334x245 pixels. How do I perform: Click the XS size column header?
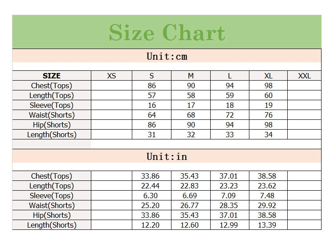112,76
